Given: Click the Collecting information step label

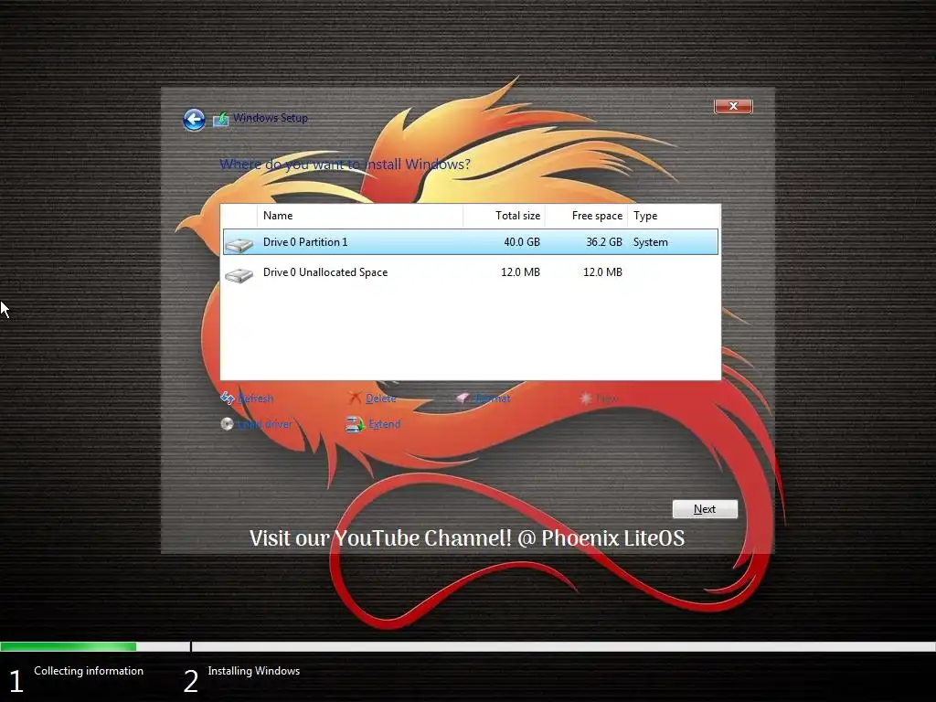Looking at the screenshot, I should (89, 671).
